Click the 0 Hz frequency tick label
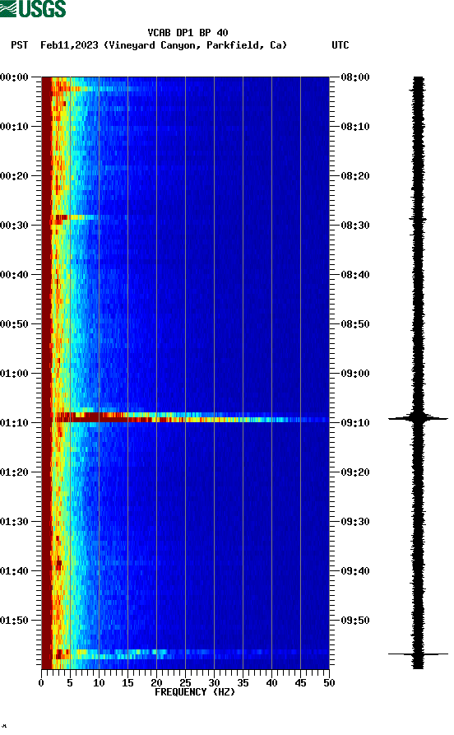This screenshot has height=735, width=454. pos(41,683)
